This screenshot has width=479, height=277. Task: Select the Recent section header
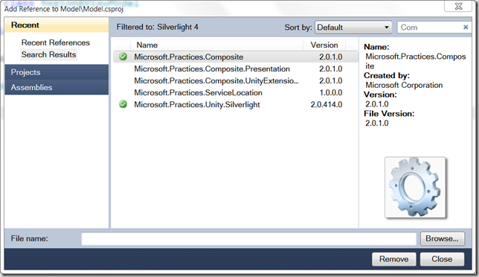(x=57, y=25)
